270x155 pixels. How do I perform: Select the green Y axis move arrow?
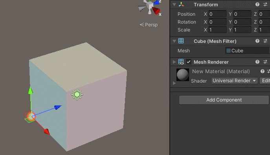coord(31,90)
